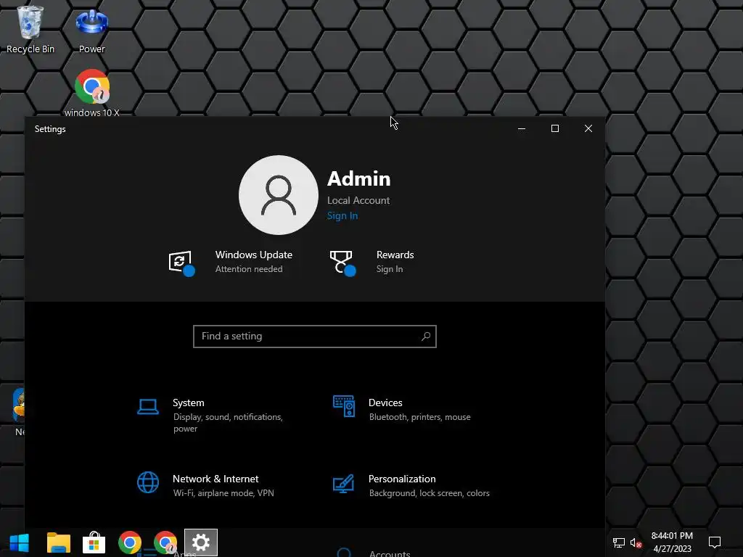Viewport: 743px width, 557px height.
Task: Click the Windows Update Attention needed label
Action: pos(253,261)
